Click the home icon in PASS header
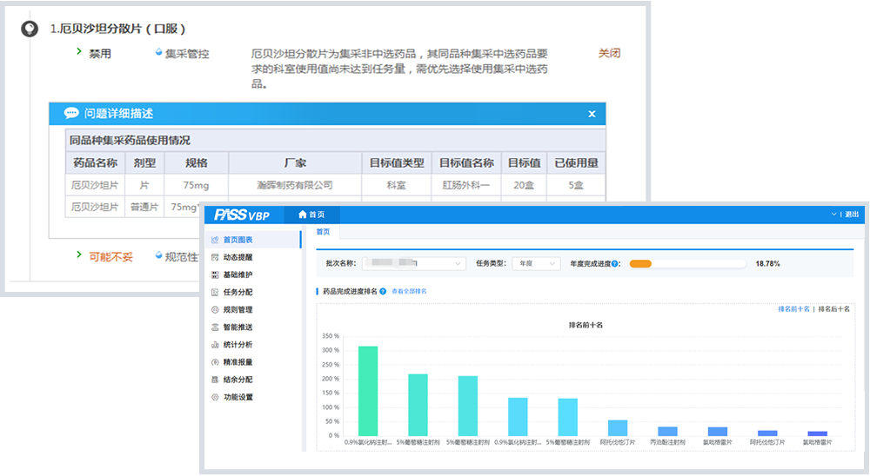 tap(302, 215)
